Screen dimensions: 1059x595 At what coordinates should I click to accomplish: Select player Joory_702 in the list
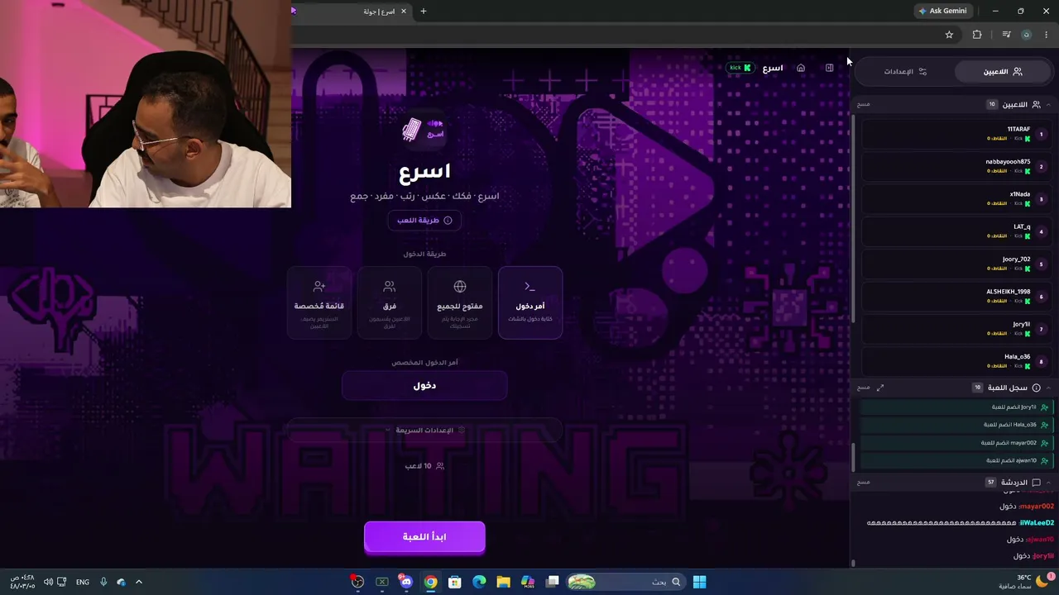(956, 264)
